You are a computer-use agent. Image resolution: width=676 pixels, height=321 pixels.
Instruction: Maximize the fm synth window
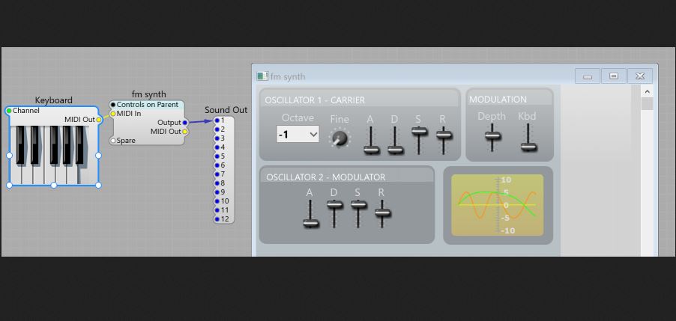pyautogui.click(x=614, y=76)
